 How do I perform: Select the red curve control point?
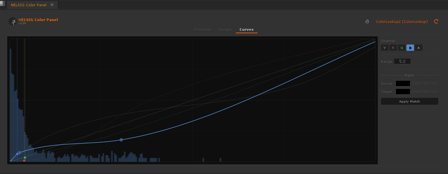pos(24,160)
